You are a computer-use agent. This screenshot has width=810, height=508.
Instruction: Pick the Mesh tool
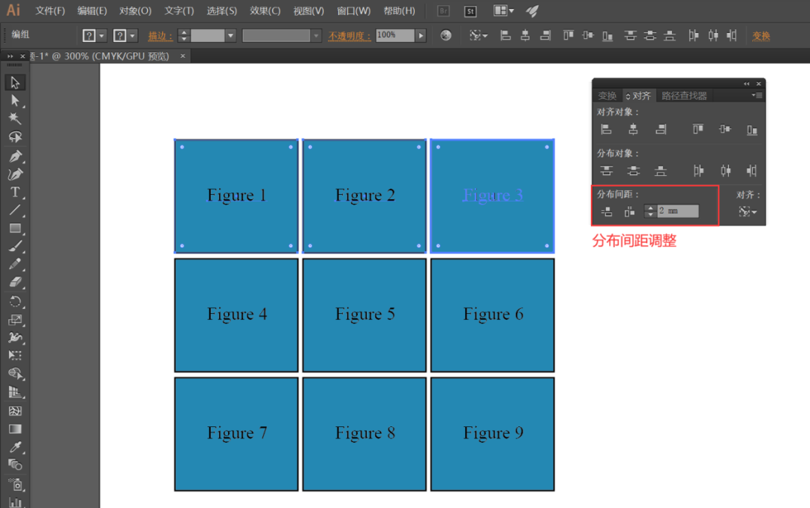15,411
